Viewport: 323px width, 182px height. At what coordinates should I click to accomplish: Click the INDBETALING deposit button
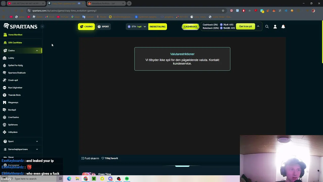point(157,27)
